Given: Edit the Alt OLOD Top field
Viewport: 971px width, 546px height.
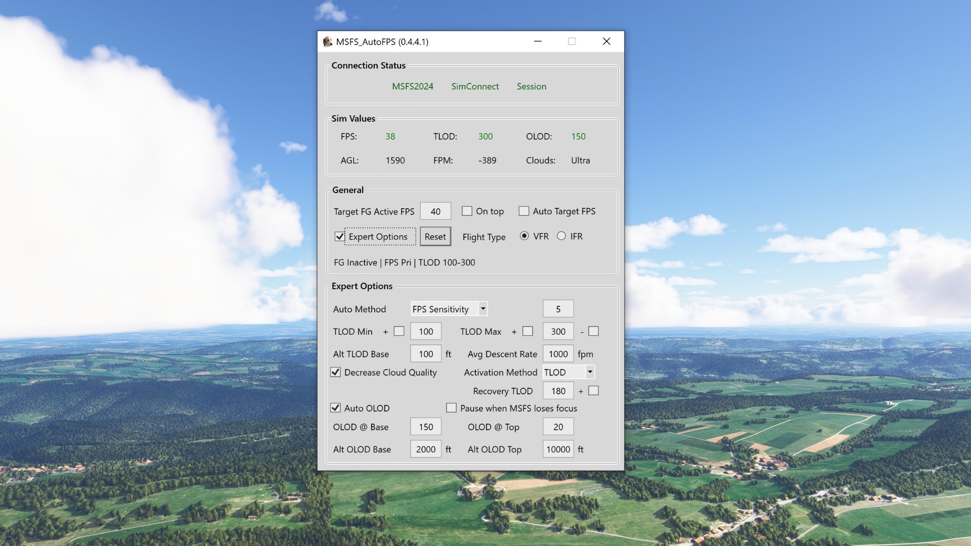Looking at the screenshot, I should pyautogui.click(x=558, y=449).
